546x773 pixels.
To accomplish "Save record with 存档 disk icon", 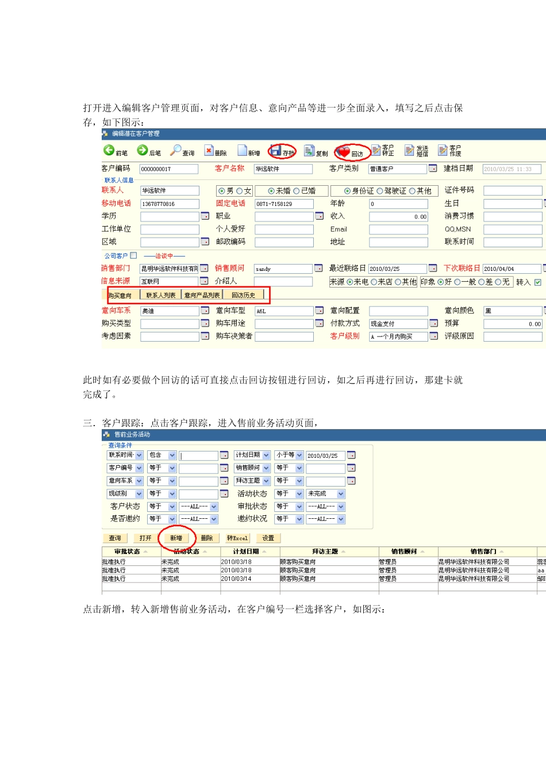I will click(x=282, y=151).
